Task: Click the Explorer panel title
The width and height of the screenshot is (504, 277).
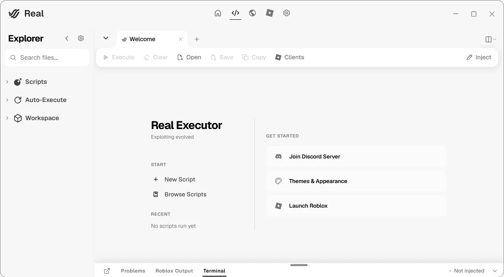Action: pyautogui.click(x=26, y=38)
